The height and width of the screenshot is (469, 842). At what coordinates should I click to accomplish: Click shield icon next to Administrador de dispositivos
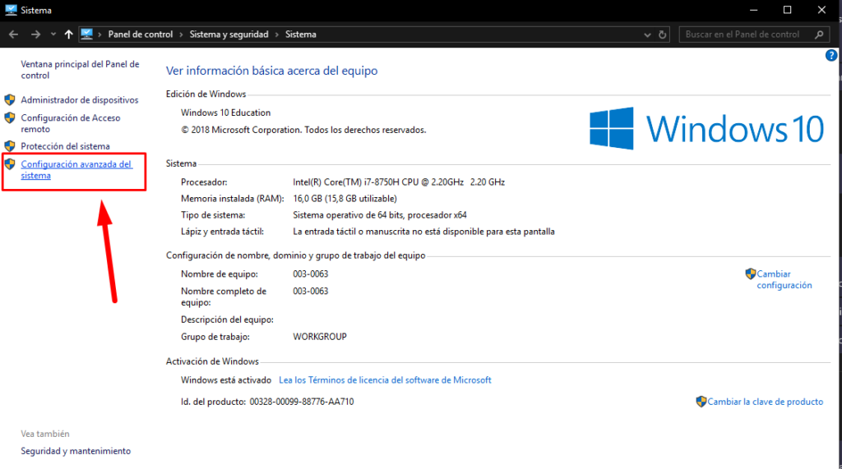click(10, 100)
